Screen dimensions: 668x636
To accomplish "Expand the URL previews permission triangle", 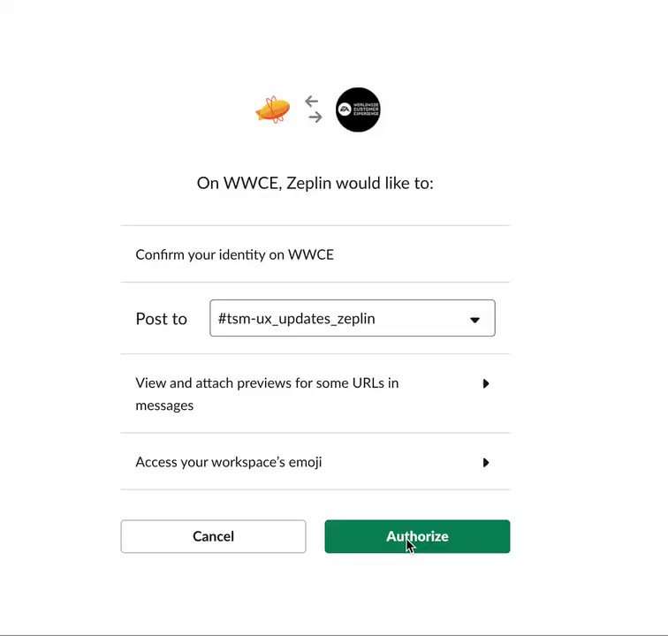I will [x=486, y=383].
